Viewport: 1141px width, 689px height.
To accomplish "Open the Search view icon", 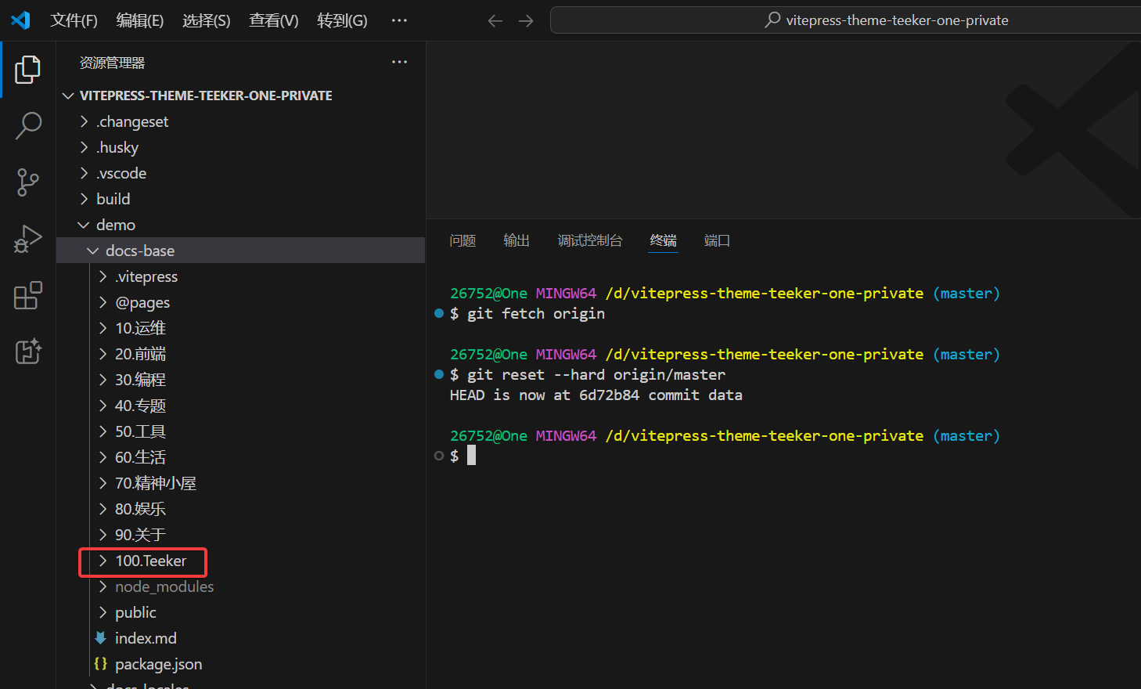I will click(28, 125).
